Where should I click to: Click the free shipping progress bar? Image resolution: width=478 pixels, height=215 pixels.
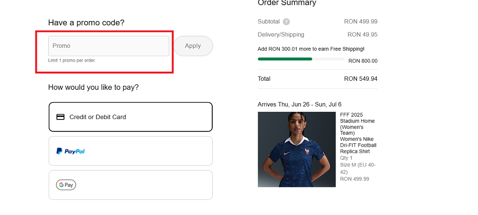(x=301, y=59)
